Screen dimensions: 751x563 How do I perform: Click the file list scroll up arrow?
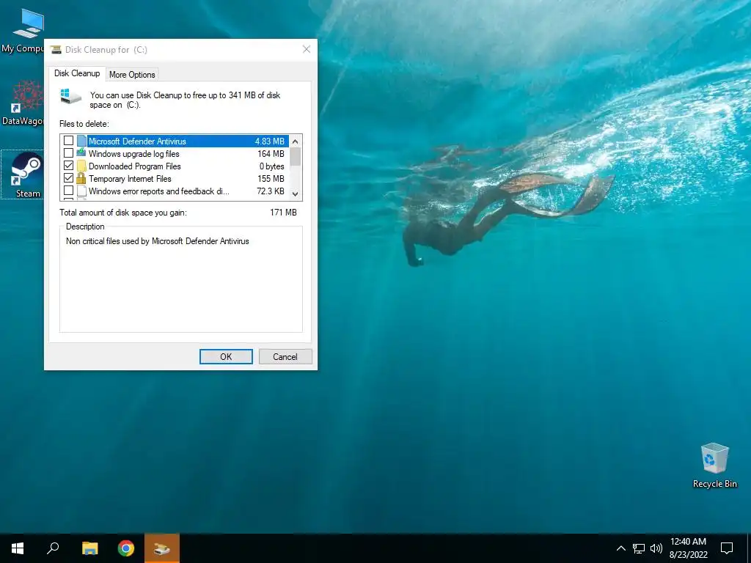tap(295, 141)
